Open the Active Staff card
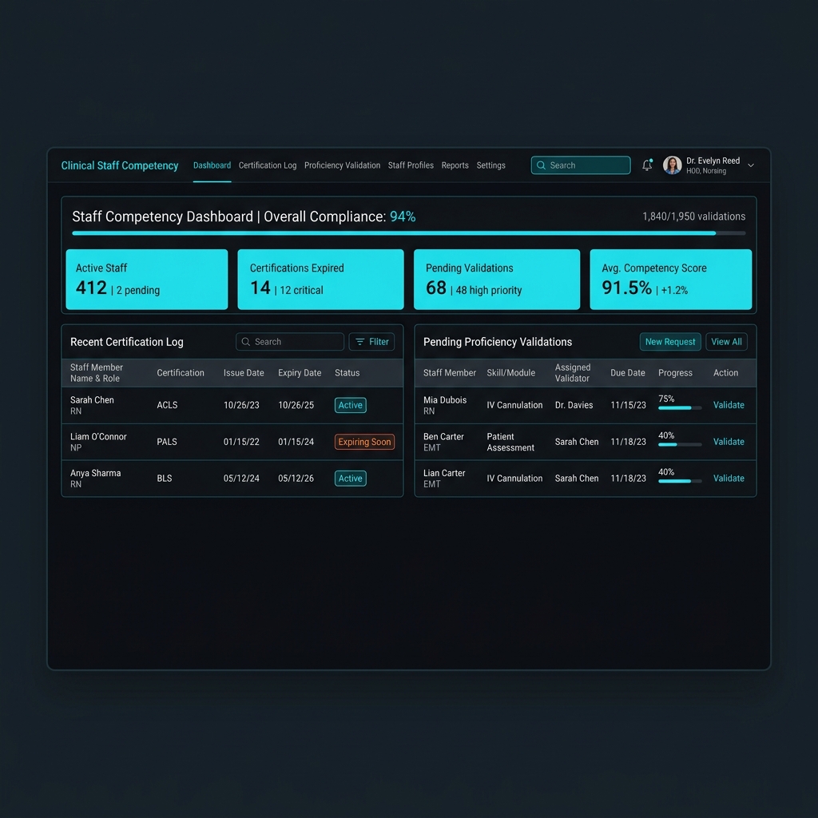 point(147,279)
